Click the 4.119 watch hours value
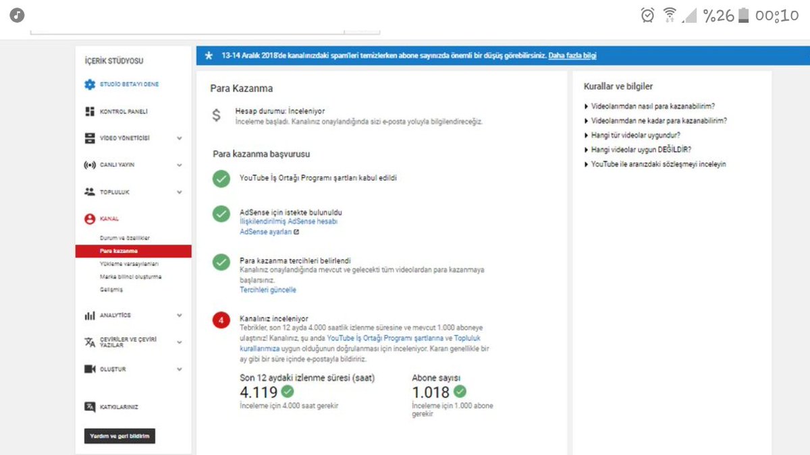The width and height of the screenshot is (810, 455). click(259, 392)
